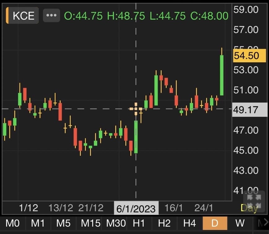Tap the crosshair cursor marker on chart

pyautogui.click(x=136, y=109)
